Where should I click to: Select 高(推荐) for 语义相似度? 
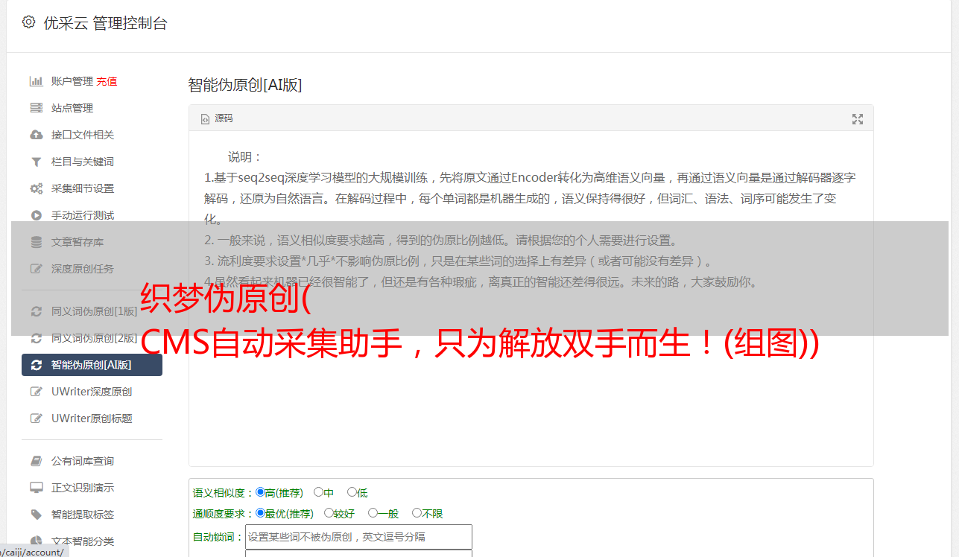[x=260, y=492]
